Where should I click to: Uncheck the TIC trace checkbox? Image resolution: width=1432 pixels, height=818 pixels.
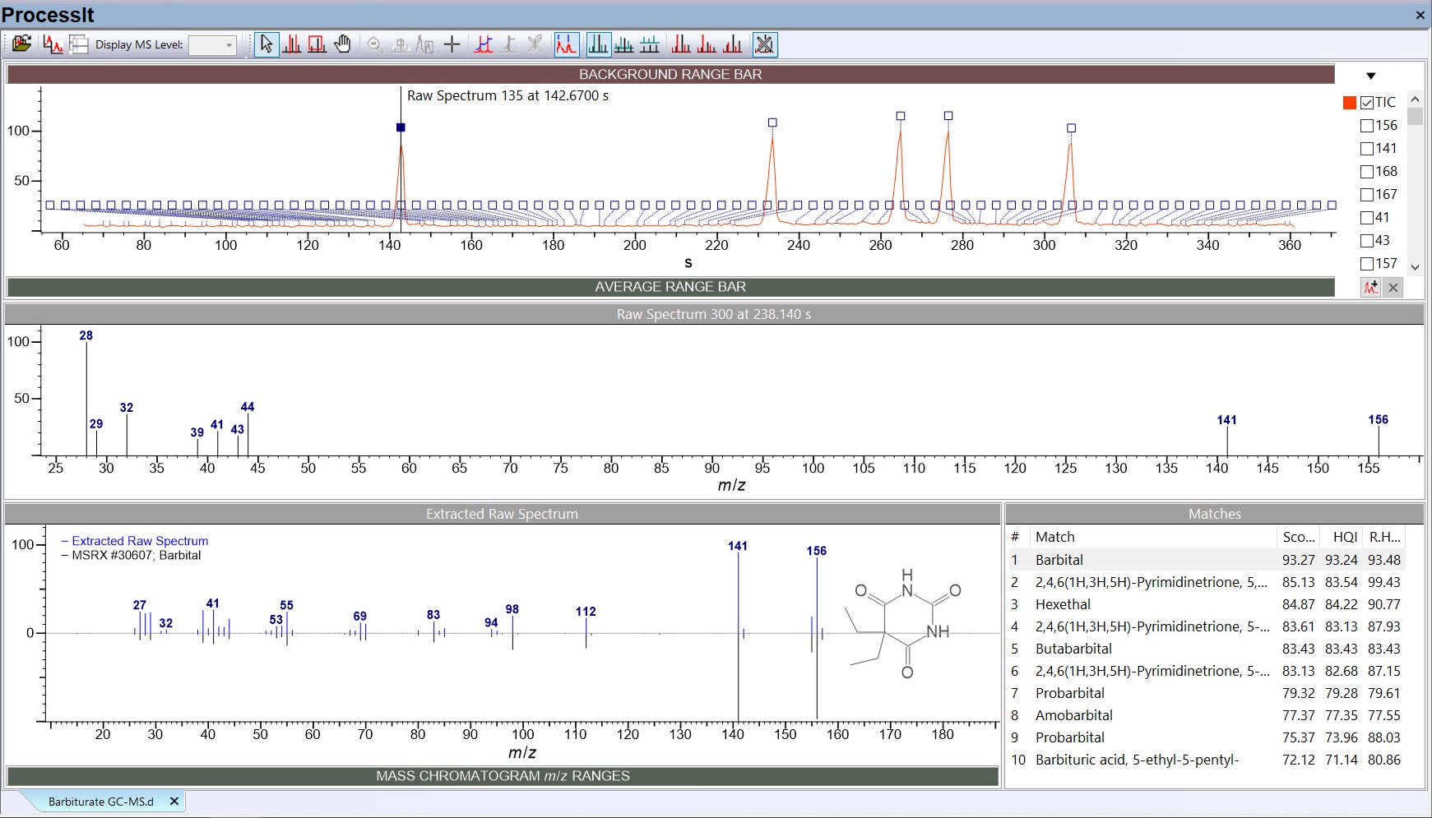coord(1367,103)
